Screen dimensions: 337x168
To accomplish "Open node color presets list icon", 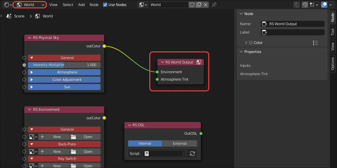I will coord(315,43).
